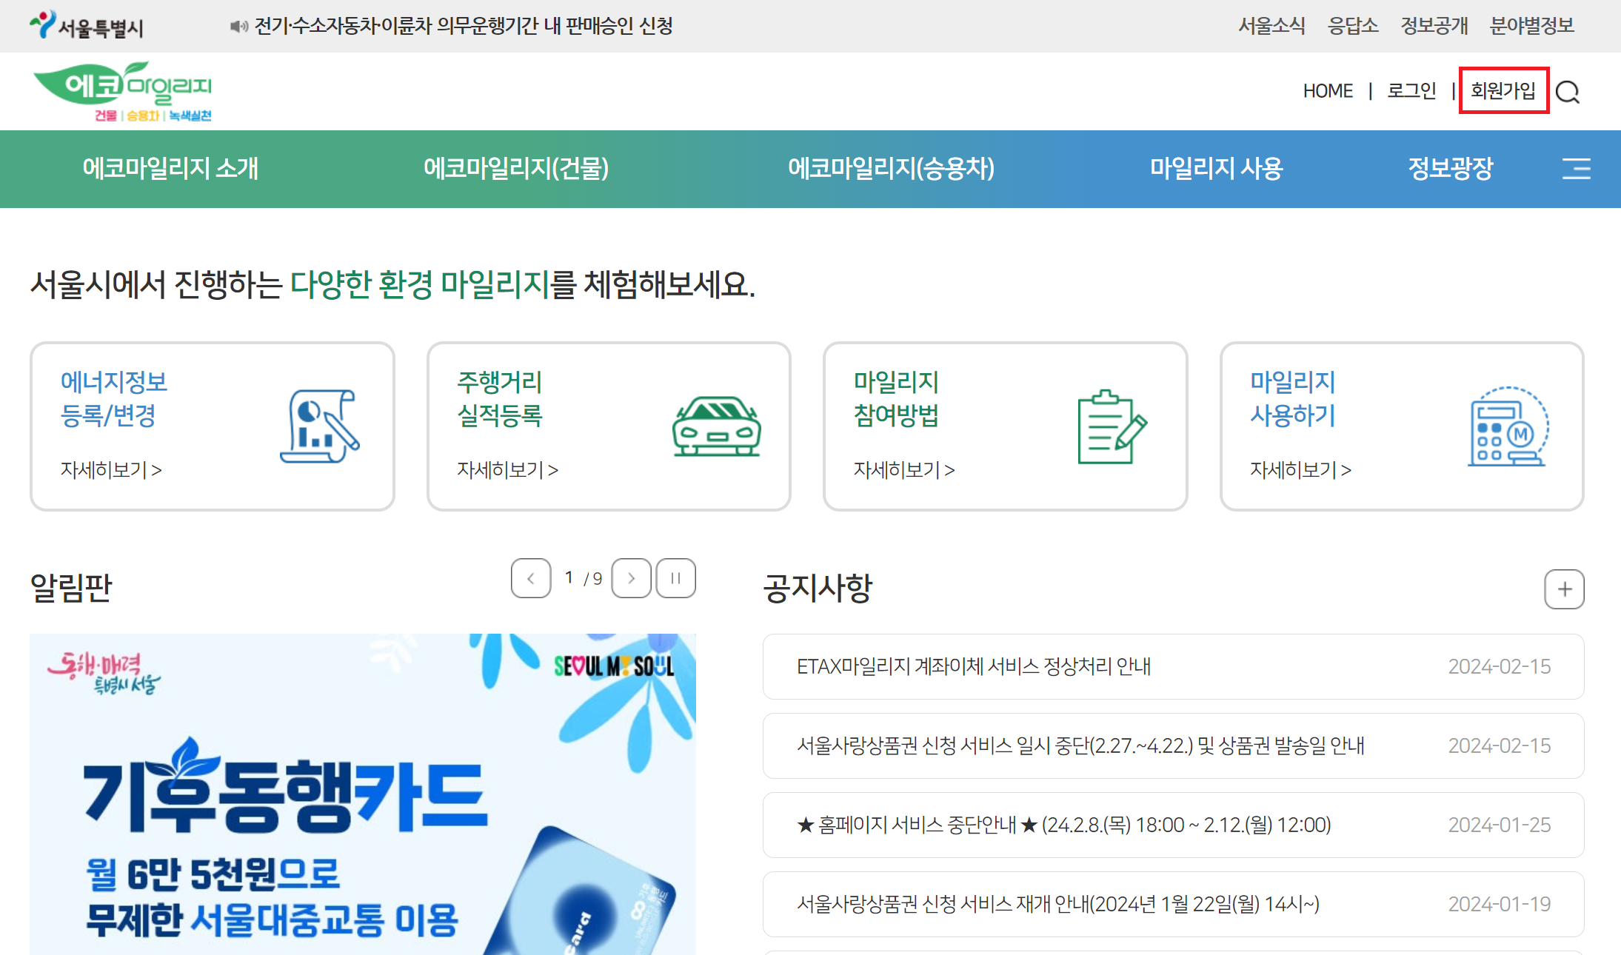Go to previous 알림판 banner slide

[531, 578]
